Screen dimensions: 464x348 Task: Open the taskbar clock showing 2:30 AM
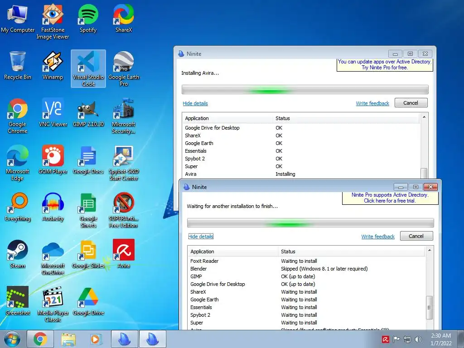point(441,339)
